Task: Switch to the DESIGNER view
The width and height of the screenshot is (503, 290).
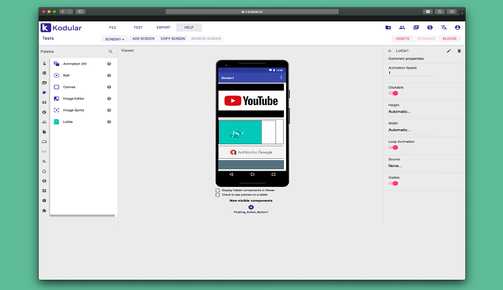Action: [x=426, y=38]
